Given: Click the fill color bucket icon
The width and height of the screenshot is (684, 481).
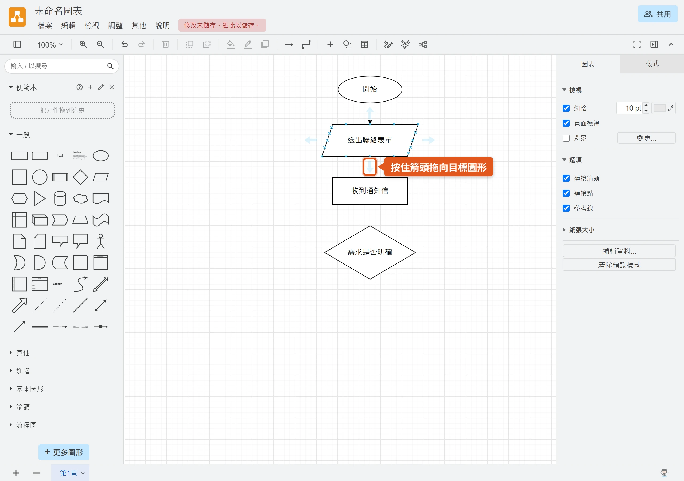Looking at the screenshot, I should pyautogui.click(x=231, y=45).
